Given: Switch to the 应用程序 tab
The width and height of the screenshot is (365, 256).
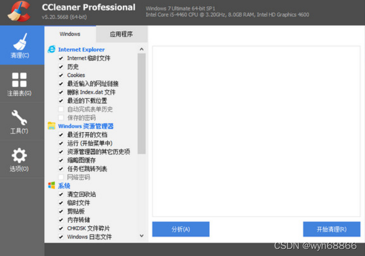Looking at the screenshot, I should (122, 34).
